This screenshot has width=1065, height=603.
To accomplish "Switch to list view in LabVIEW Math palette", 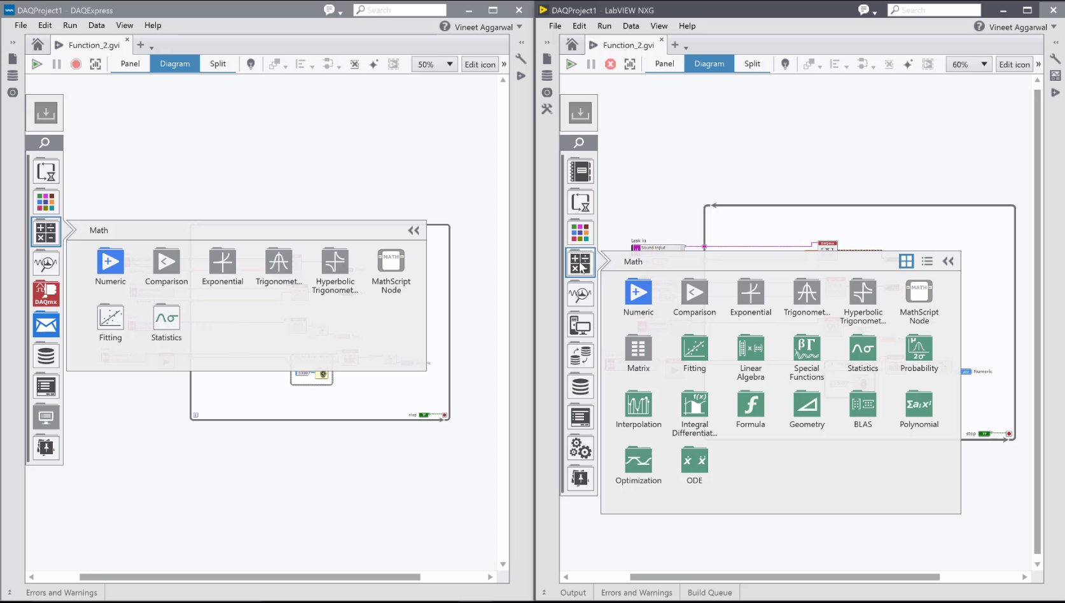I will coord(927,261).
